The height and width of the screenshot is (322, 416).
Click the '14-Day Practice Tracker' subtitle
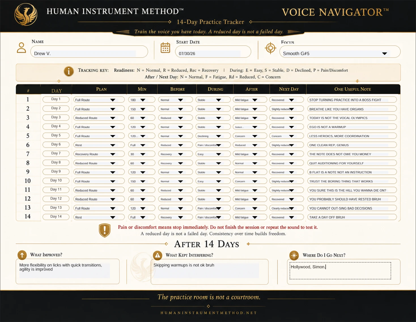click(210, 22)
